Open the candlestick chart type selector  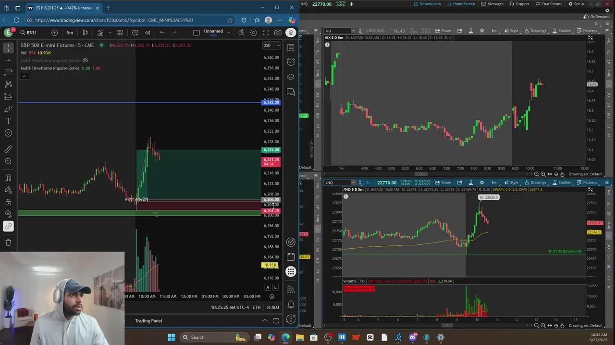click(x=85, y=33)
